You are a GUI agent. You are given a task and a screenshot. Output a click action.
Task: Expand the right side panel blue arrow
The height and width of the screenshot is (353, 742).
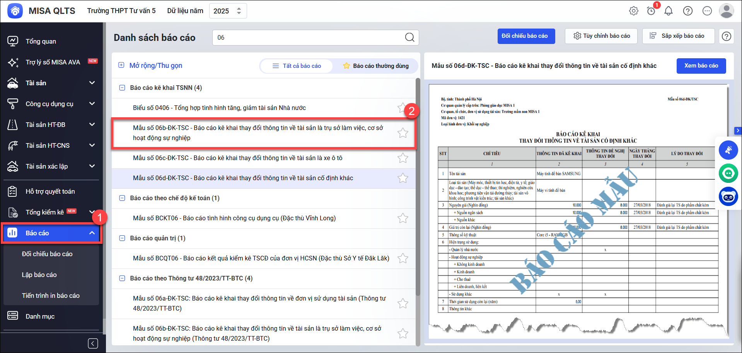[x=738, y=130]
